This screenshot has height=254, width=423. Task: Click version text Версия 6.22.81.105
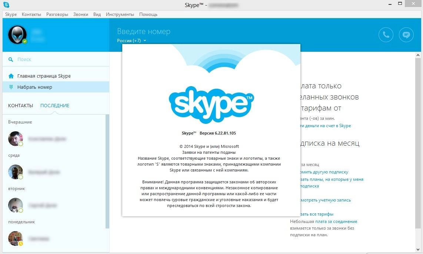[x=218, y=133]
